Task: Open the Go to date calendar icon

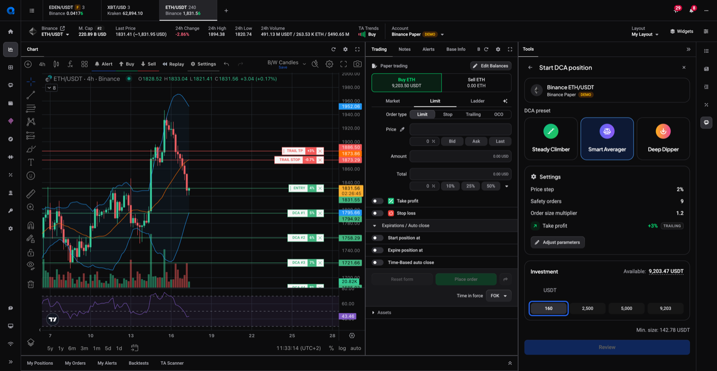Action: pyautogui.click(x=135, y=348)
